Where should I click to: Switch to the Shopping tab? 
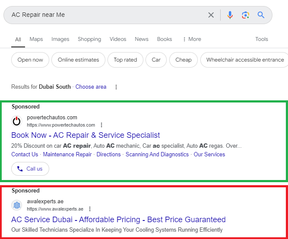(x=89, y=39)
